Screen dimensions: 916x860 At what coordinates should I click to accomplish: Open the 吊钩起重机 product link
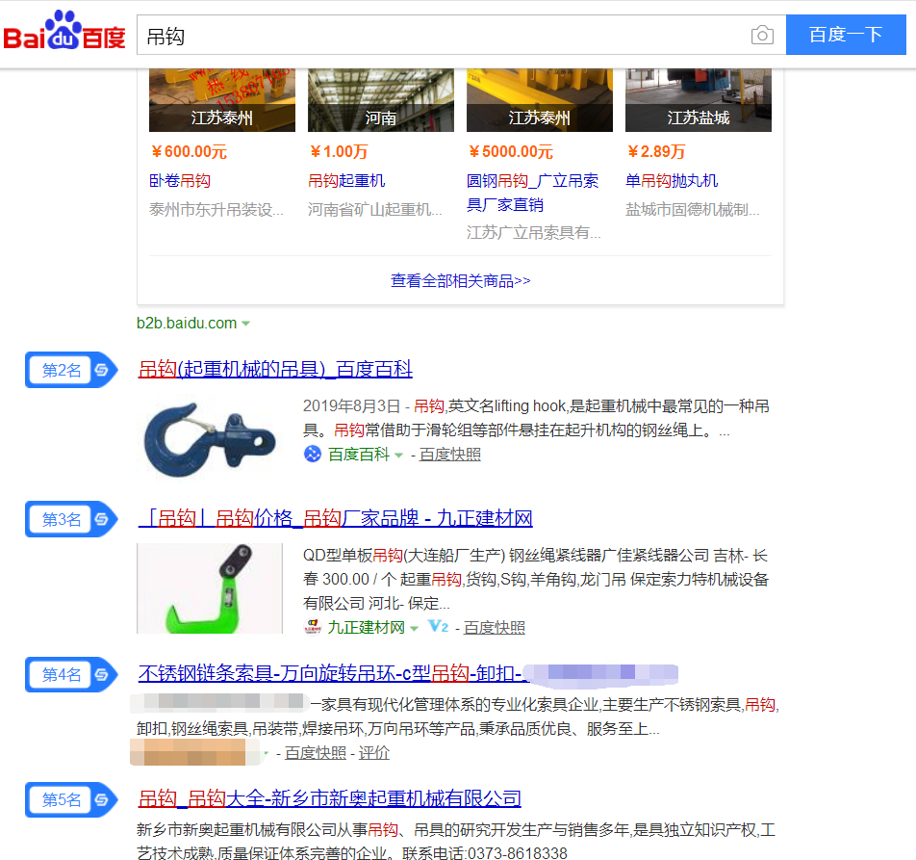pyautogui.click(x=346, y=181)
